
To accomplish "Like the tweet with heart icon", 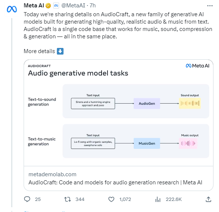I will [111, 199].
